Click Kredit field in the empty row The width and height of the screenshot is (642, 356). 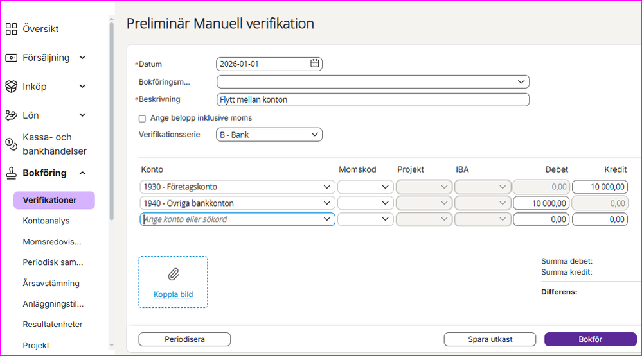[600, 219]
